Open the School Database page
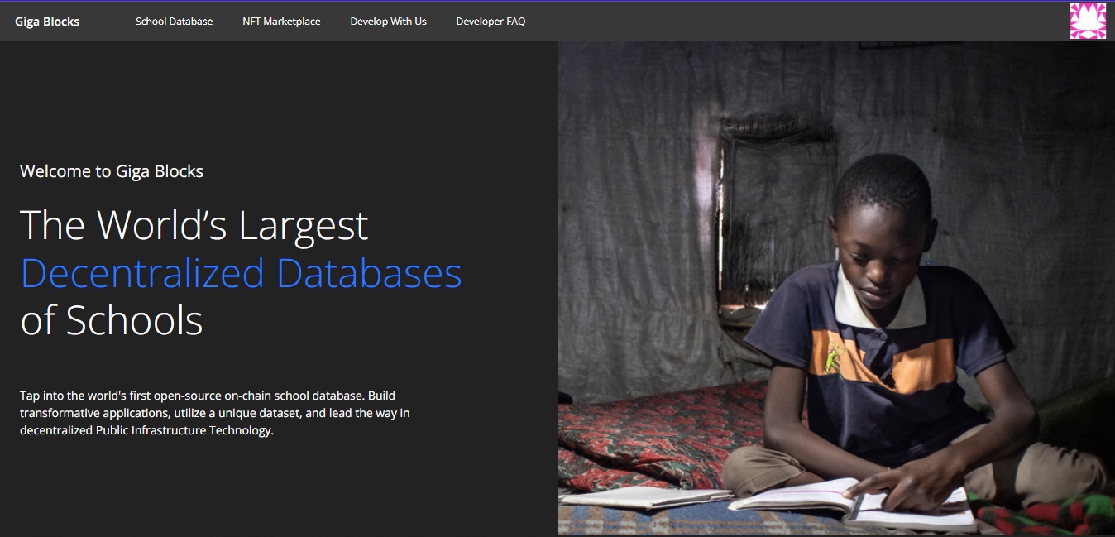The height and width of the screenshot is (537, 1115). click(x=175, y=22)
